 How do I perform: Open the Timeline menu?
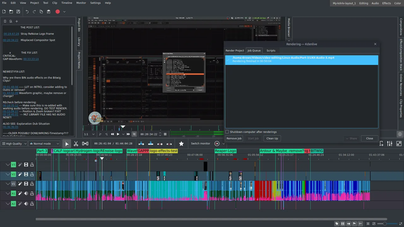[67, 3]
